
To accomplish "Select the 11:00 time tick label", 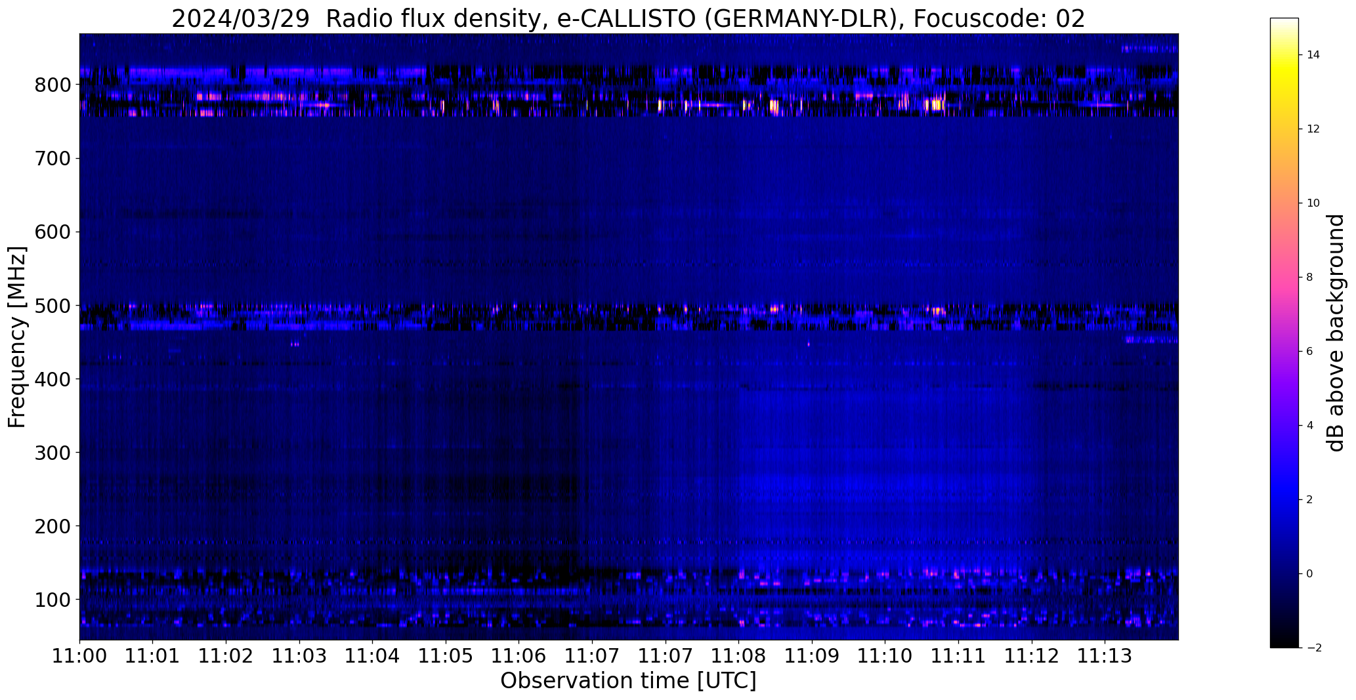I will tap(80, 655).
